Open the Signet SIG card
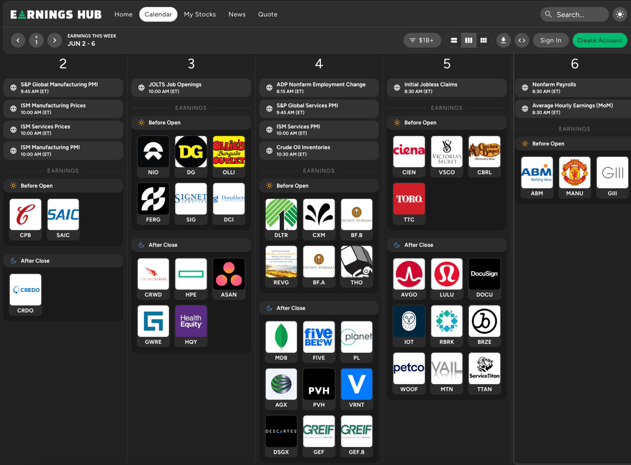This screenshot has width=631, height=465. (x=191, y=203)
